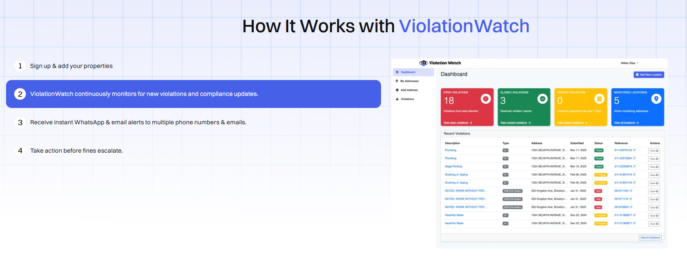Click Closed status badge in Illegal Parking row
Screen dimensions: 687x258
pyautogui.click(x=599, y=167)
